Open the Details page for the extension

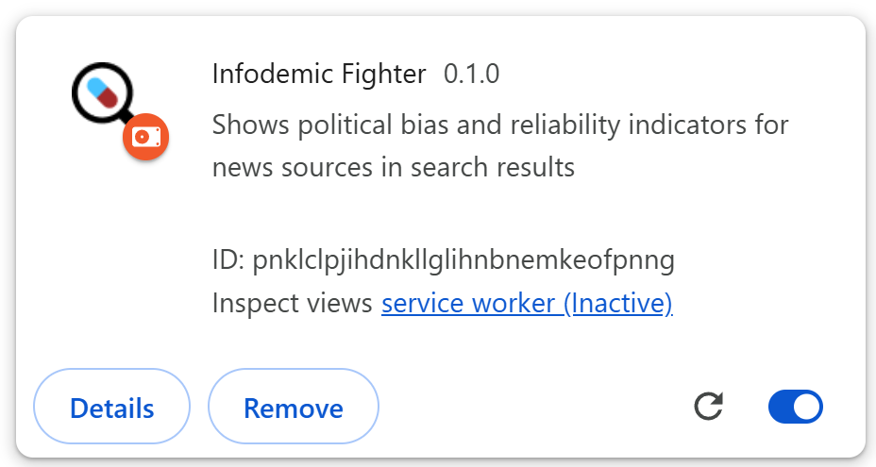pos(111,409)
